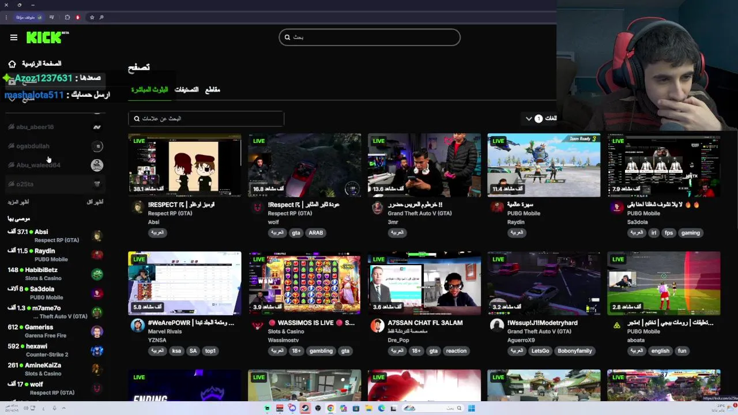Click Grand Theft Auto V category under 3mr
The height and width of the screenshot is (415, 738).
[420, 213]
